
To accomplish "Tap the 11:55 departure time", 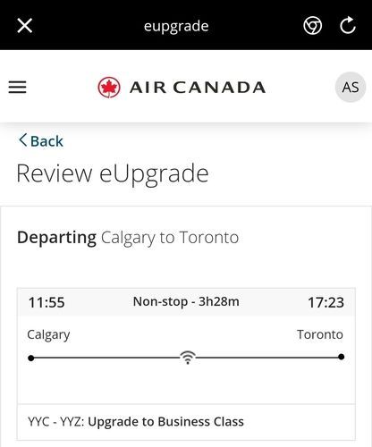I will click(x=46, y=302).
